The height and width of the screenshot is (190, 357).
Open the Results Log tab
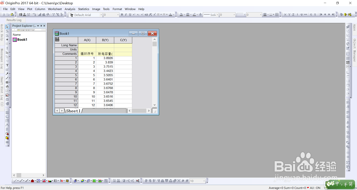coord(14,20)
